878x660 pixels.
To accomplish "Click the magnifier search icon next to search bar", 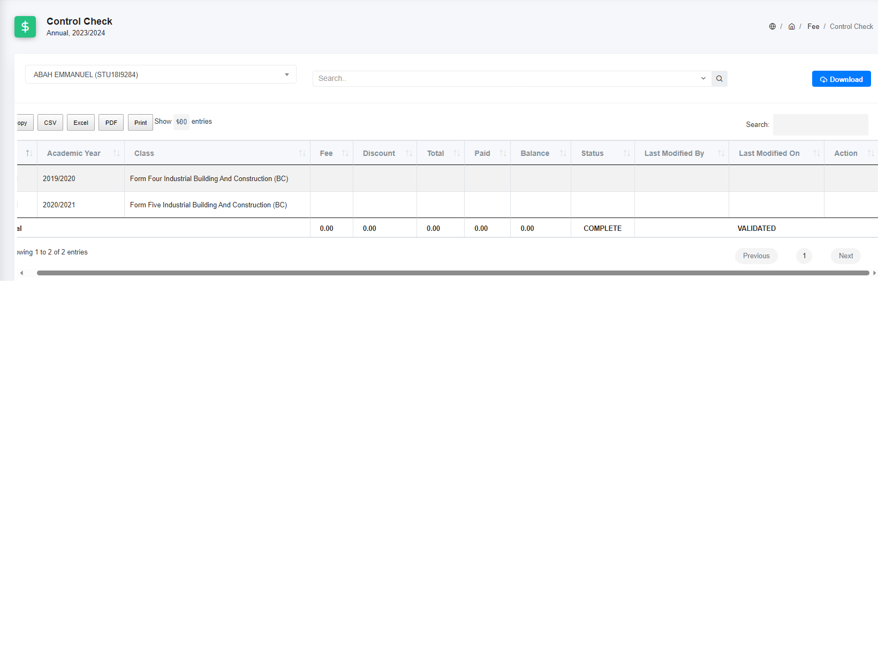I will [719, 78].
